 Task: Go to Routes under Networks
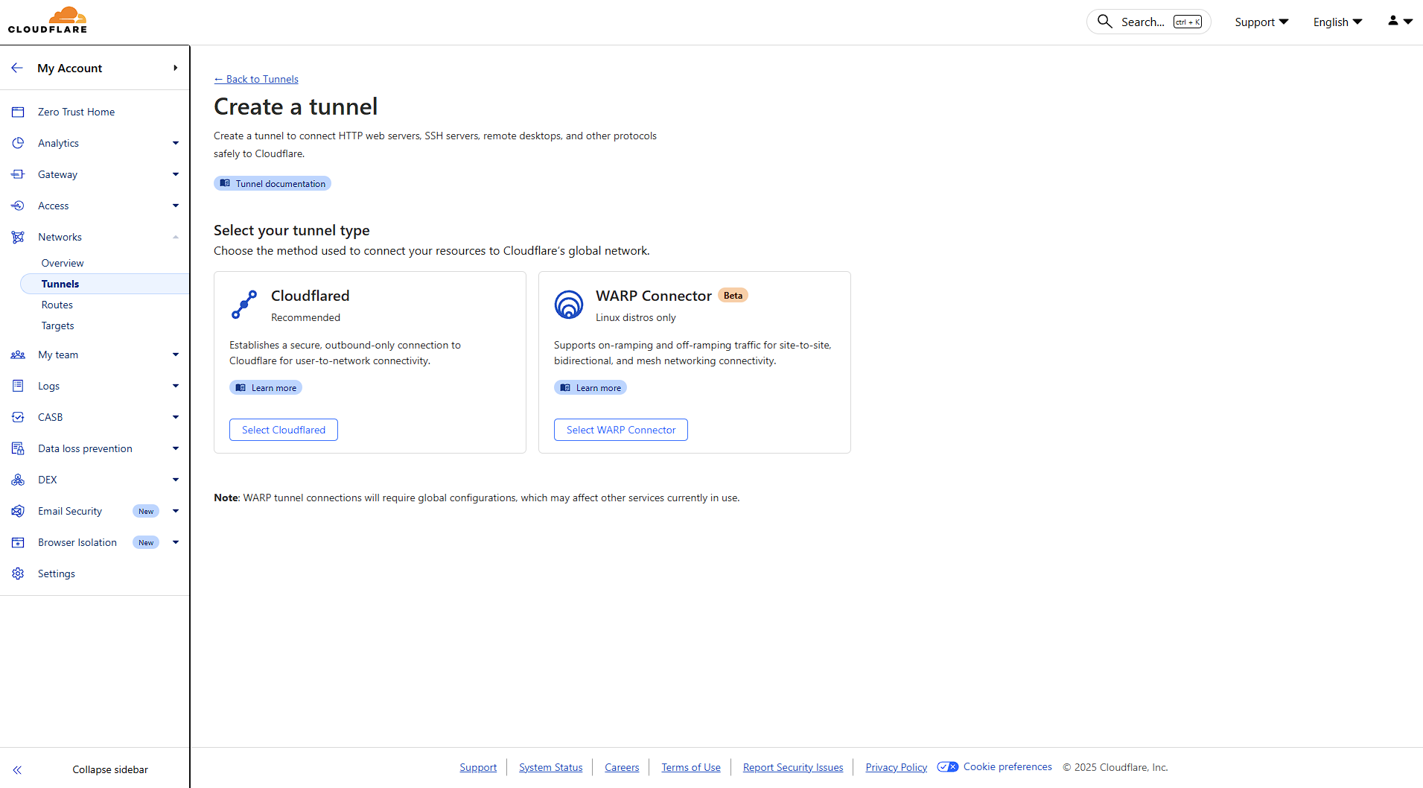[57, 305]
